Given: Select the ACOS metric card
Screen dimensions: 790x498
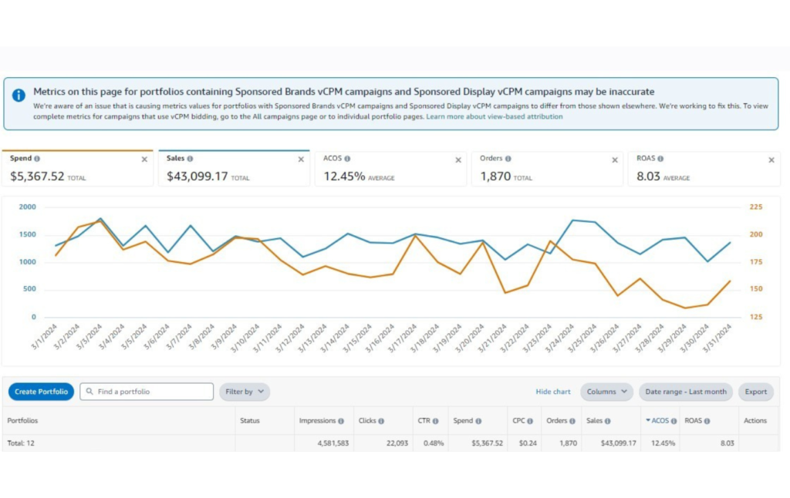Looking at the screenshot, I should click(390, 169).
